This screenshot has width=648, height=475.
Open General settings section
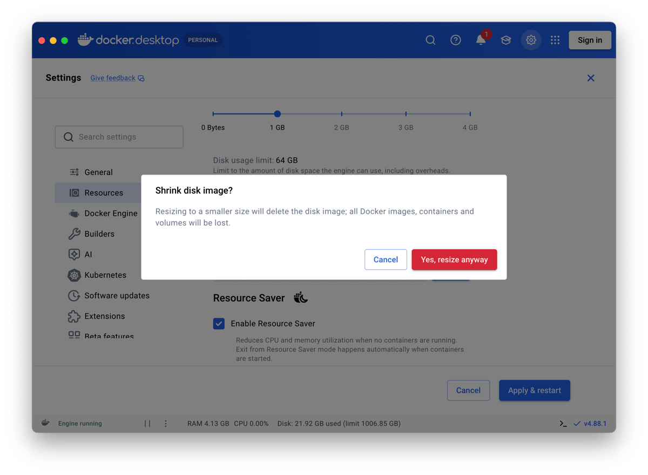click(98, 172)
